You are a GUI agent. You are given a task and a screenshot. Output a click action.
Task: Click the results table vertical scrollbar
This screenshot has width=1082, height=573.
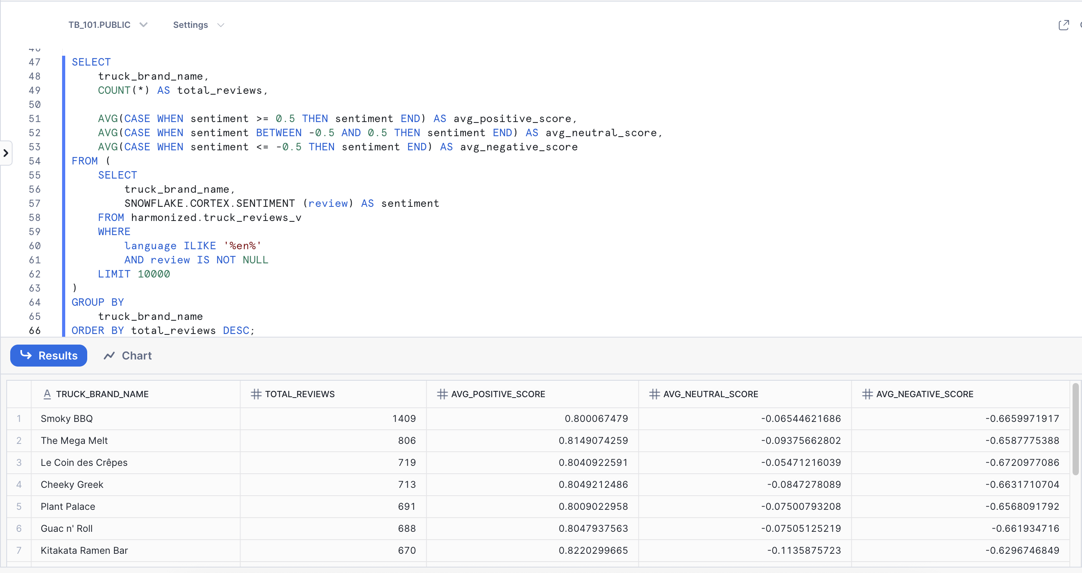tap(1075, 429)
